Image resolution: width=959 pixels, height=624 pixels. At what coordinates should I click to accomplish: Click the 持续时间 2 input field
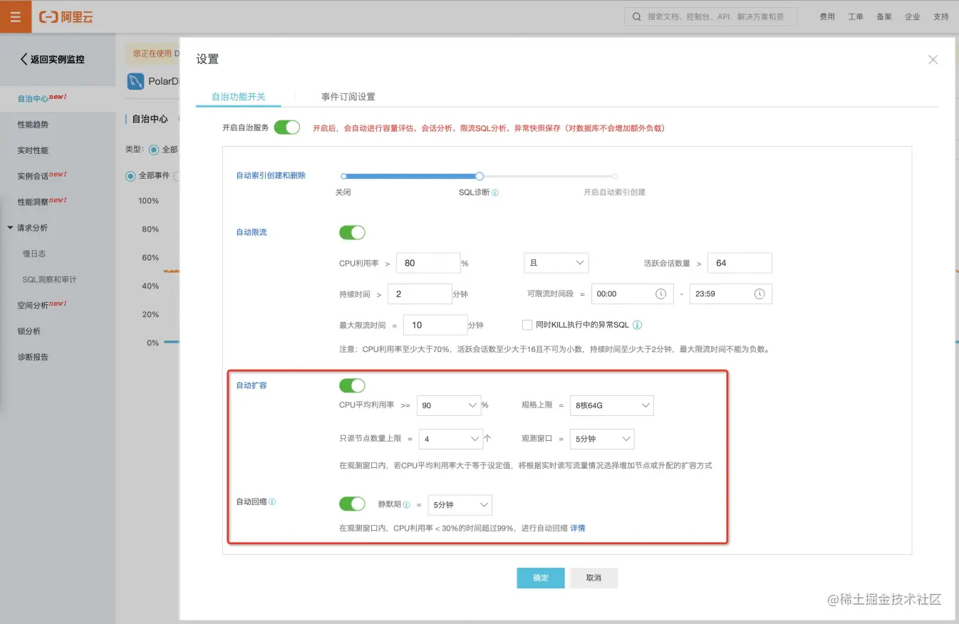420,293
